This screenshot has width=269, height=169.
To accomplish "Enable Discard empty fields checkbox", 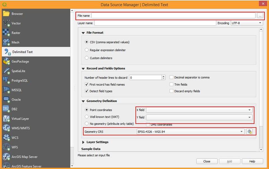I will (x=171, y=91).
